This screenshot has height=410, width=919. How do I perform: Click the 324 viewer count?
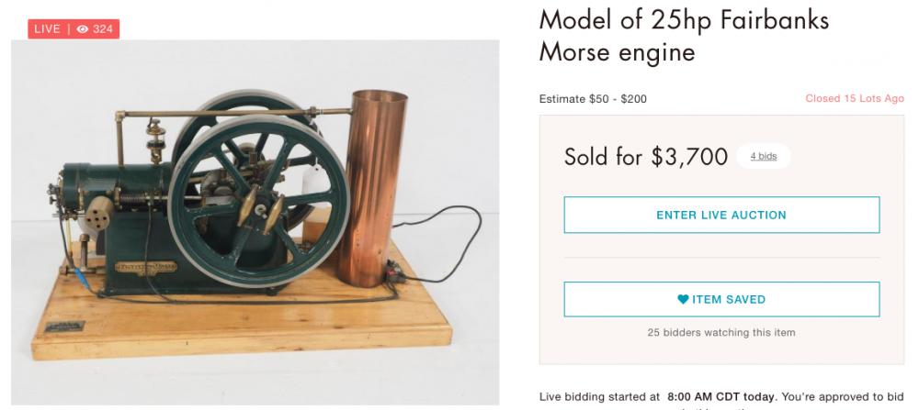coord(102,29)
